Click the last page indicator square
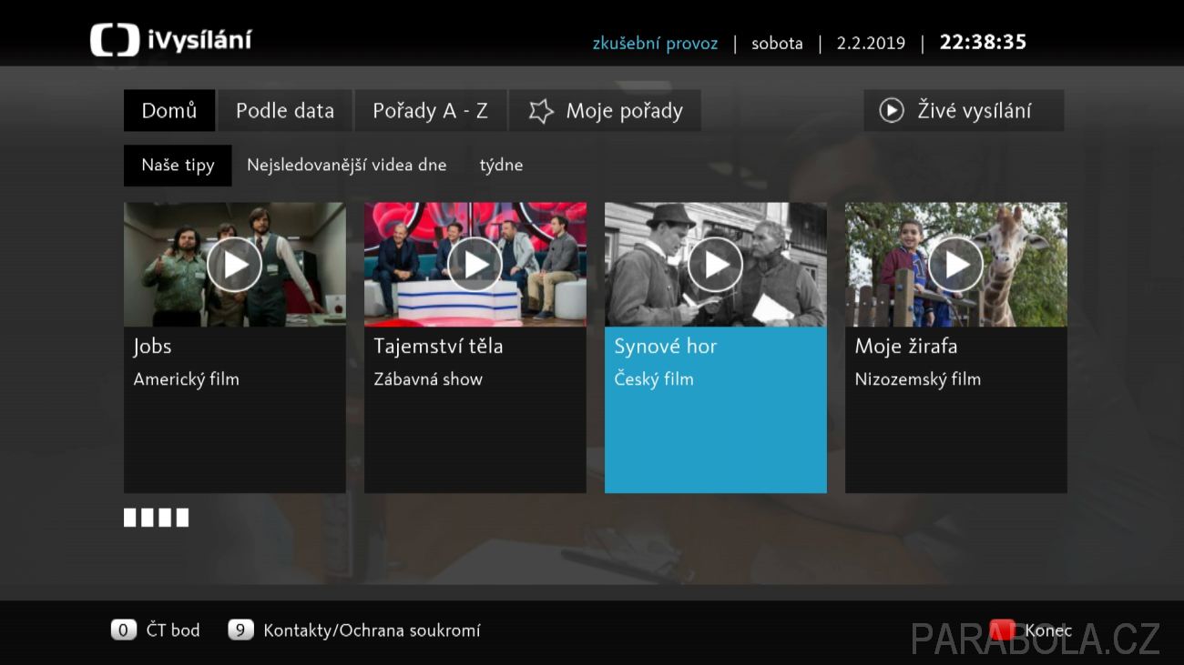This screenshot has width=1184, height=665. click(x=182, y=518)
